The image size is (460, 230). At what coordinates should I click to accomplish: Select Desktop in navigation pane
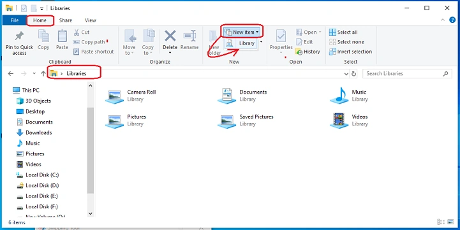(x=31, y=111)
